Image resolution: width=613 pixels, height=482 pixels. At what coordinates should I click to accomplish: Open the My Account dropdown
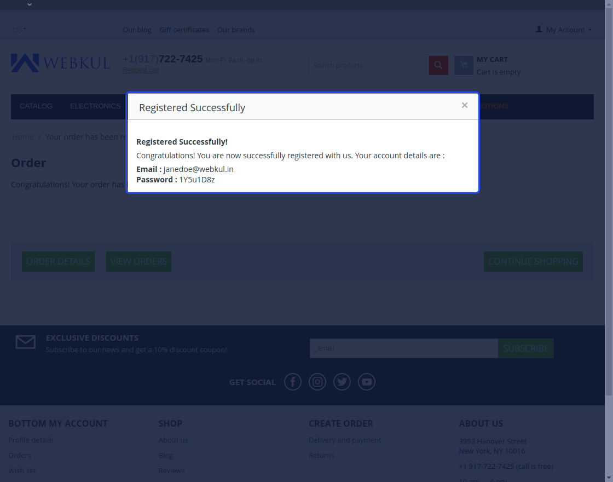click(564, 30)
